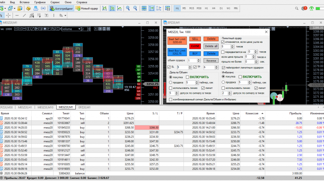Zoom out on the chart

(135, 8)
